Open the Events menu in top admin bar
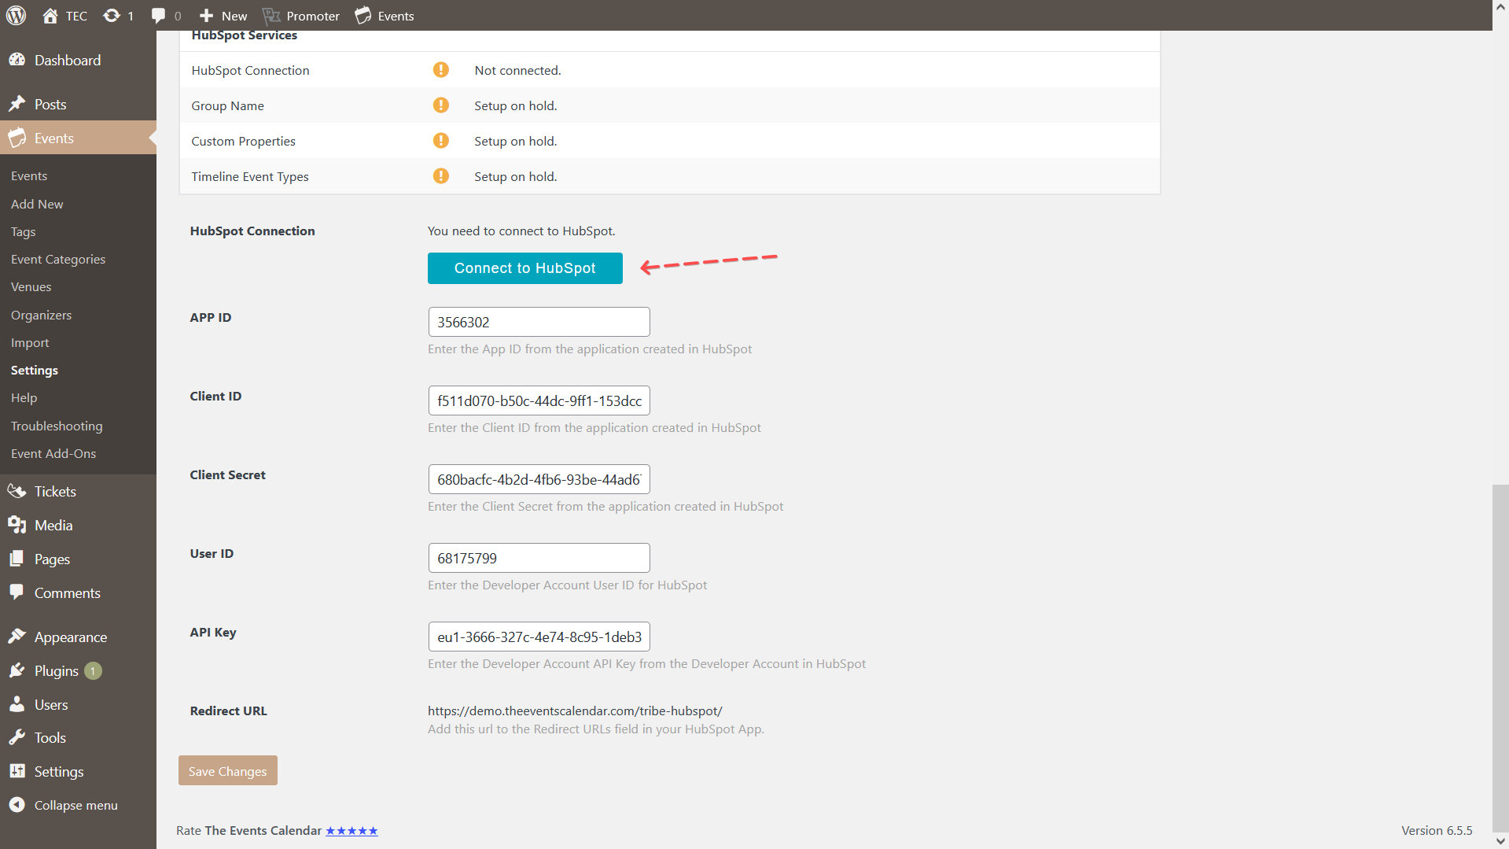1509x849 pixels. pos(385,16)
